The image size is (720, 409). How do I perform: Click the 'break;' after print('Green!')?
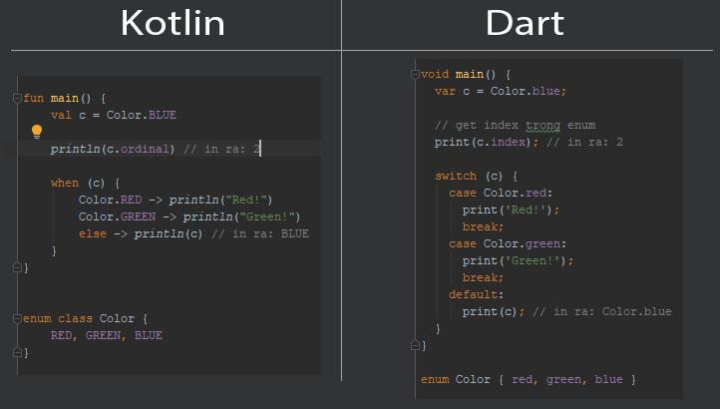tap(483, 277)
